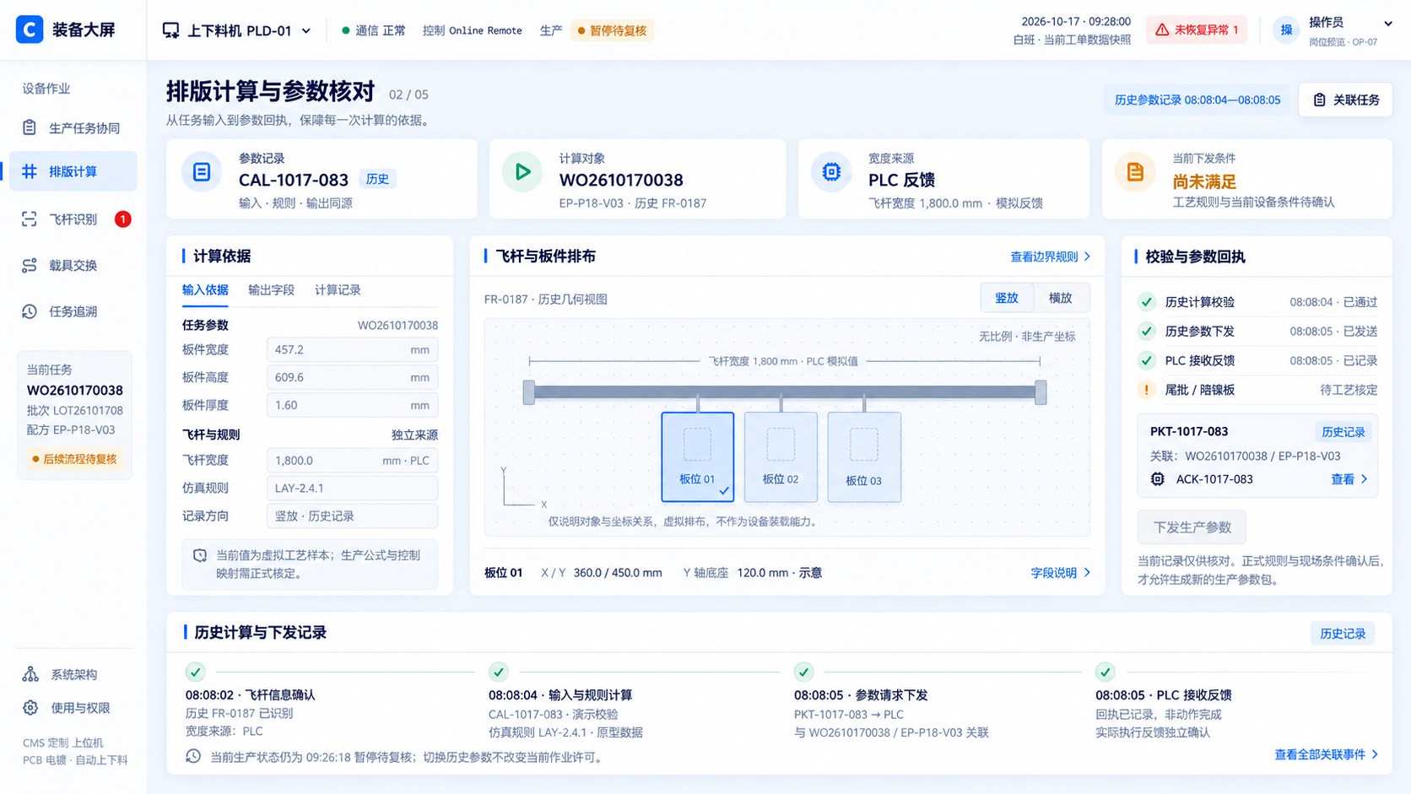
Task: Open 载具交换 in the sidebar
Action: [73, 265]
